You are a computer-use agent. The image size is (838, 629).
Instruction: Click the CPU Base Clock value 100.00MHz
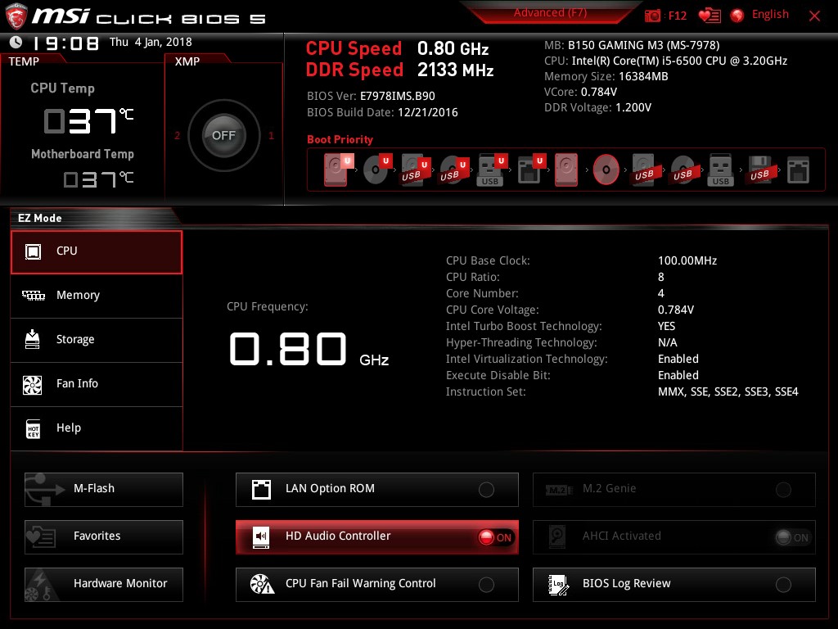tap(687, 260)
